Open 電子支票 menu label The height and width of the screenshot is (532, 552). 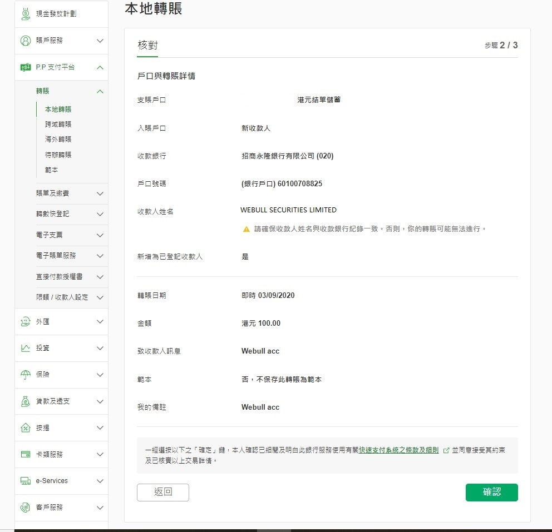click(50, 235)
